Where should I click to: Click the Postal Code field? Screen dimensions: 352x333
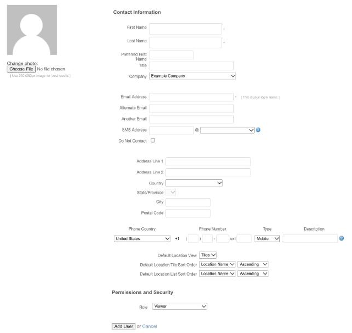click(188, 213)
